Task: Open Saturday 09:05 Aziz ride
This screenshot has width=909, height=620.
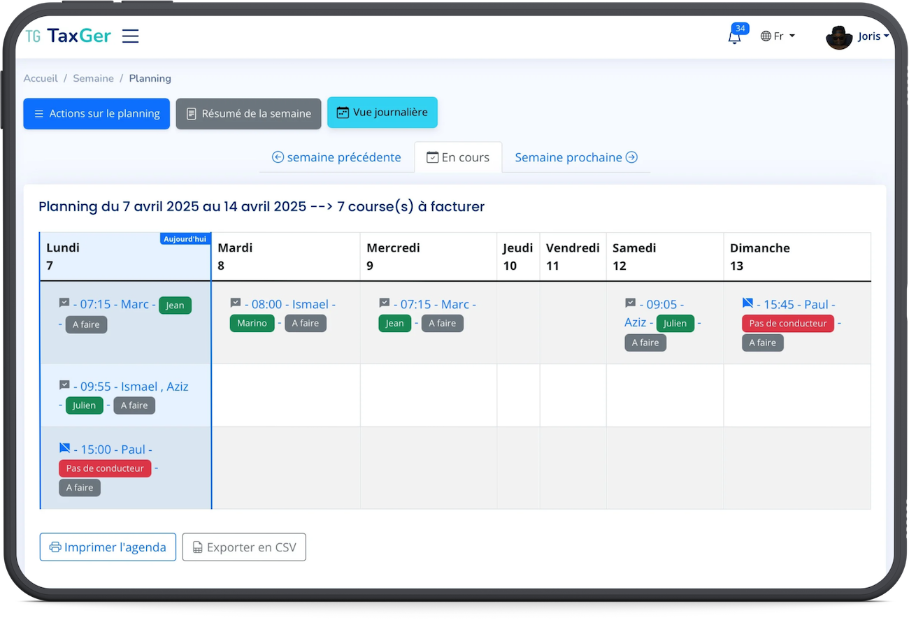Action: (x=654, y=312)
